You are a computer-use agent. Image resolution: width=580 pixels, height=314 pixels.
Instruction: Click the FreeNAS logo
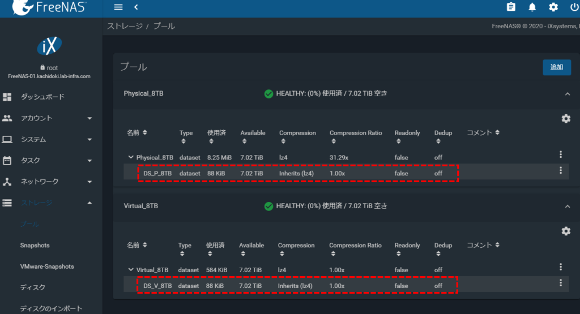(x=50, y=7)
